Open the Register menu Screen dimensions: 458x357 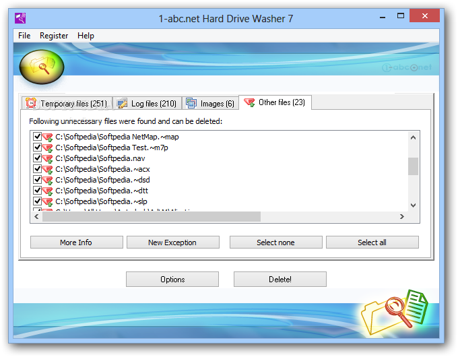(x=54, y=36)
